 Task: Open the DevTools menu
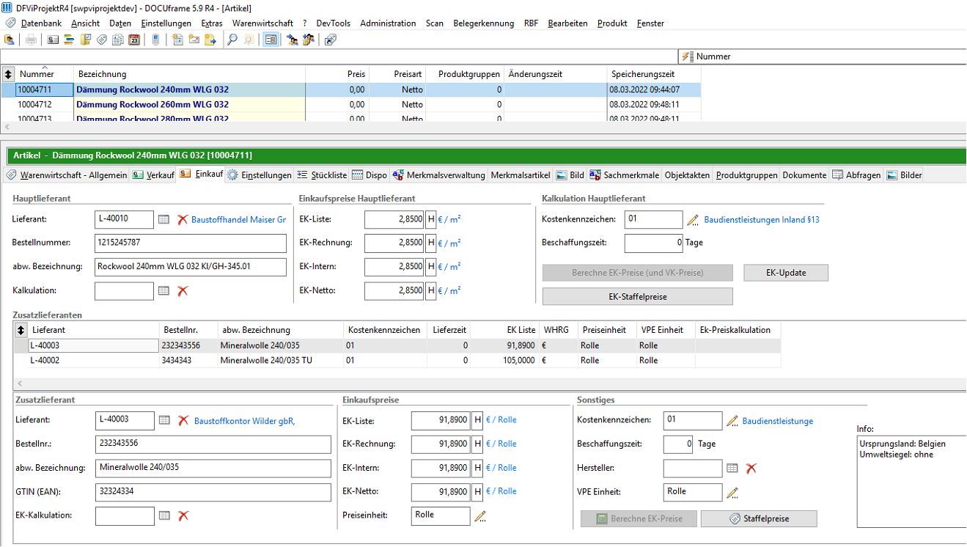[x=334, y=23]
